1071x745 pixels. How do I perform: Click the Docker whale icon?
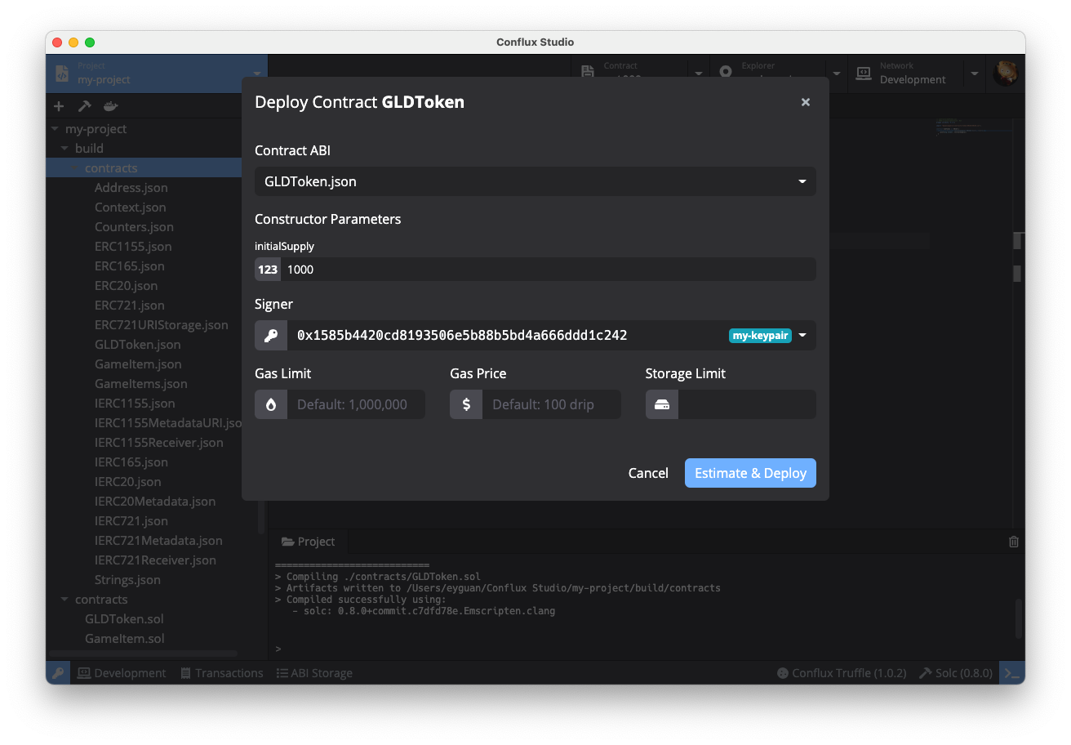(111, 106)
